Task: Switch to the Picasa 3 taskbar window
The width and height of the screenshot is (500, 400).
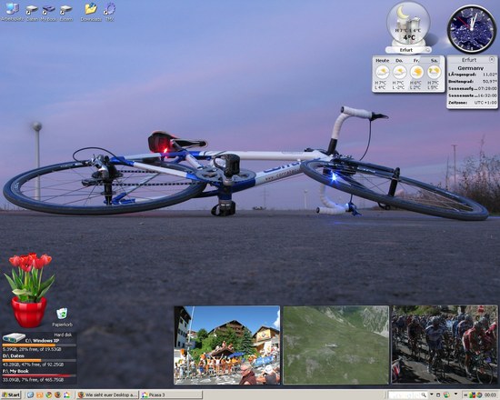Action: pyautogui.click(x=171, y=395)
